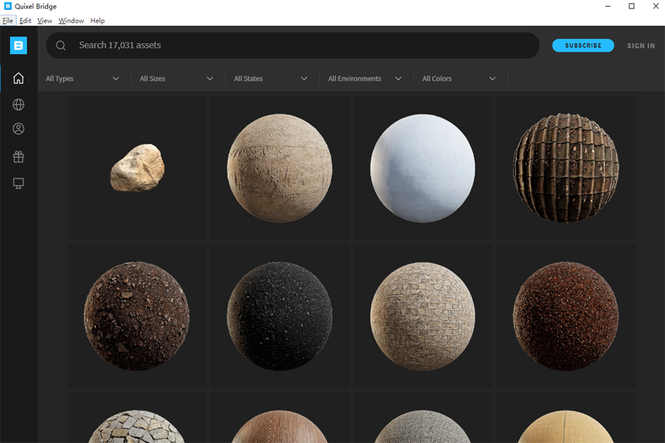Focus the Search 17,031 assets field

pyautogui.click(x=293, y=46)
